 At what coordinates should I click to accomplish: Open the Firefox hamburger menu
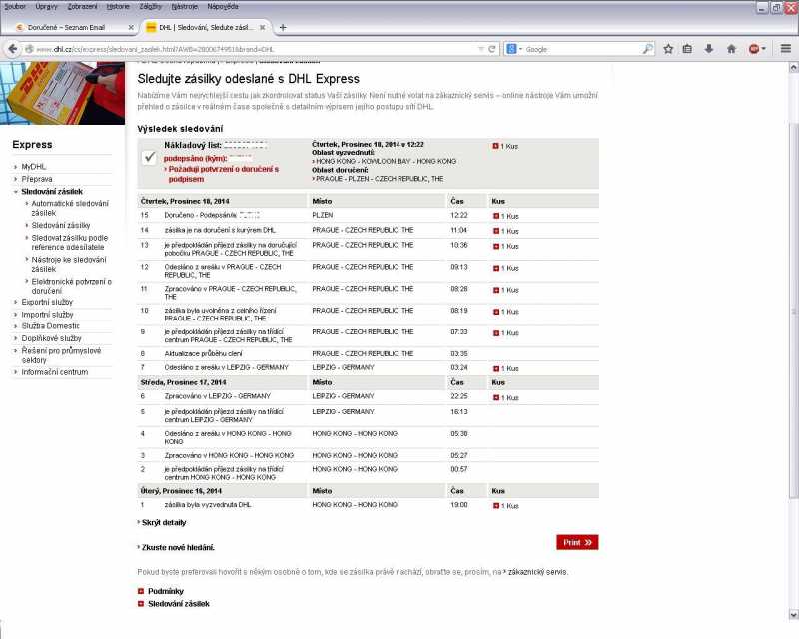(786, 48)
